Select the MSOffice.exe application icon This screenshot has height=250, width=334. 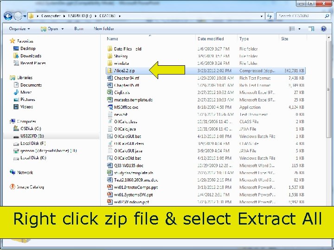[x=109, y=107]
